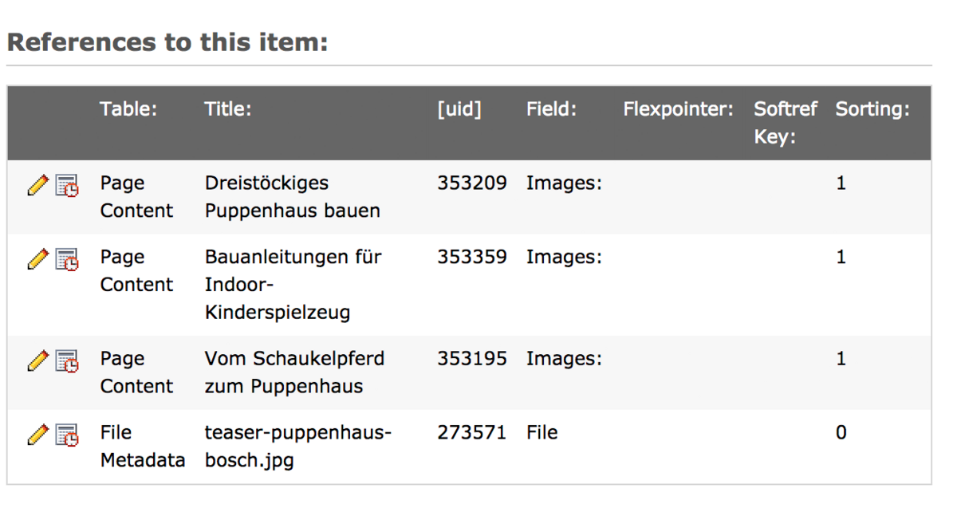
Task: Click the Softref Key: column header
Action: tap(786, 123)
